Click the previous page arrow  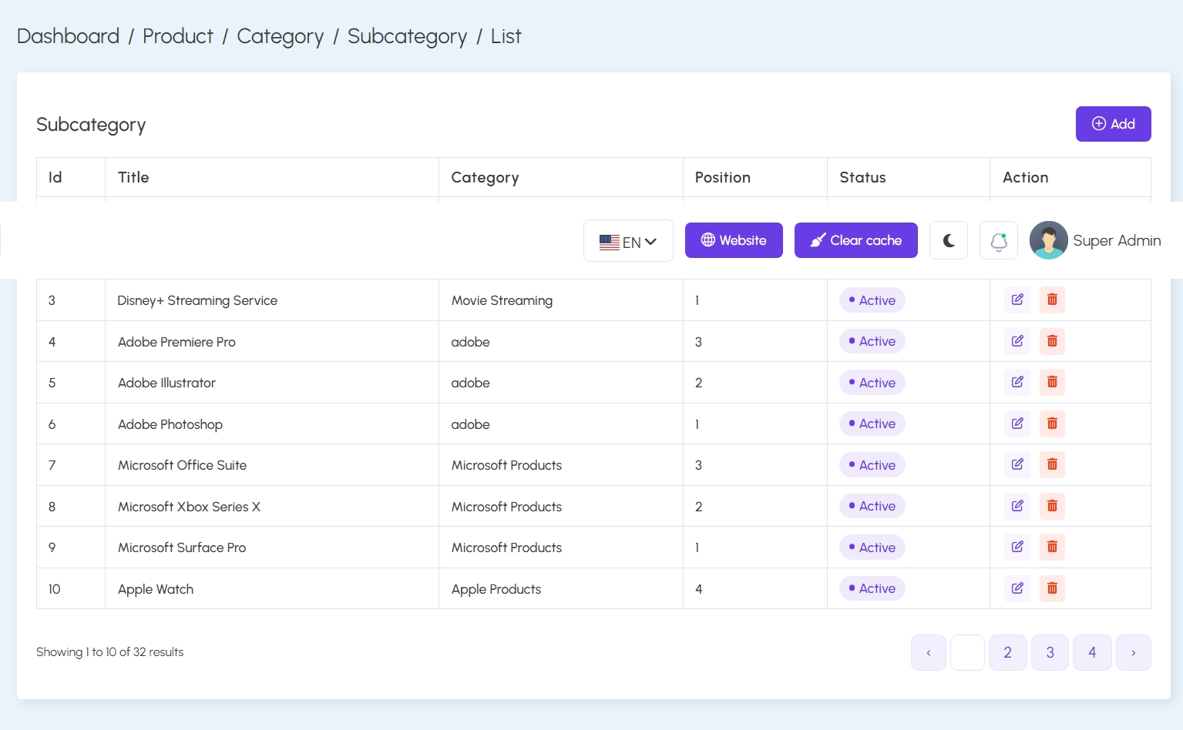928,652
